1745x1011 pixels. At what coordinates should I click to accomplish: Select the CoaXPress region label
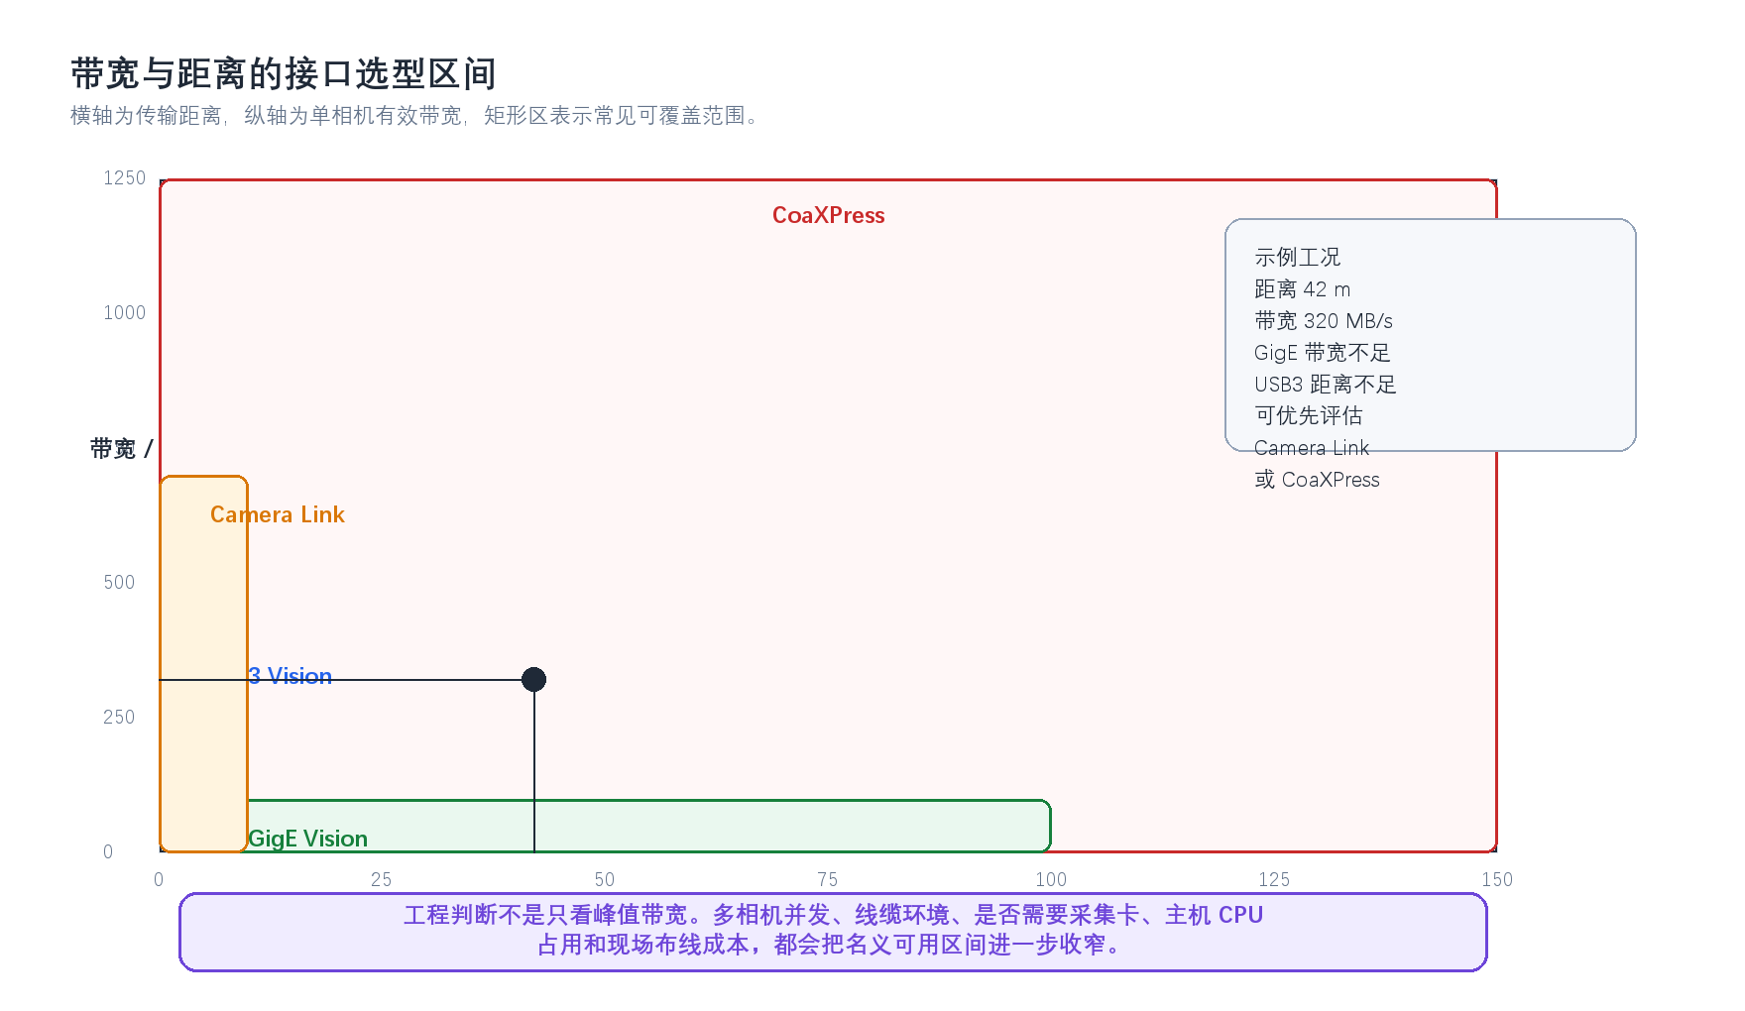pos(828,215)
